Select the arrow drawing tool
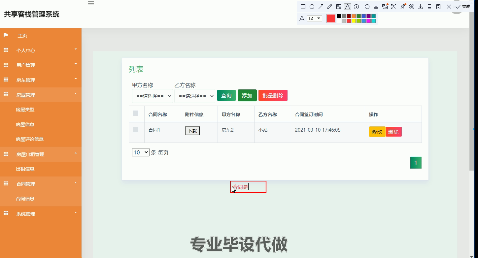Image resolution: width=478 pixels, height=258 pixels. click(x=321, y=7)
